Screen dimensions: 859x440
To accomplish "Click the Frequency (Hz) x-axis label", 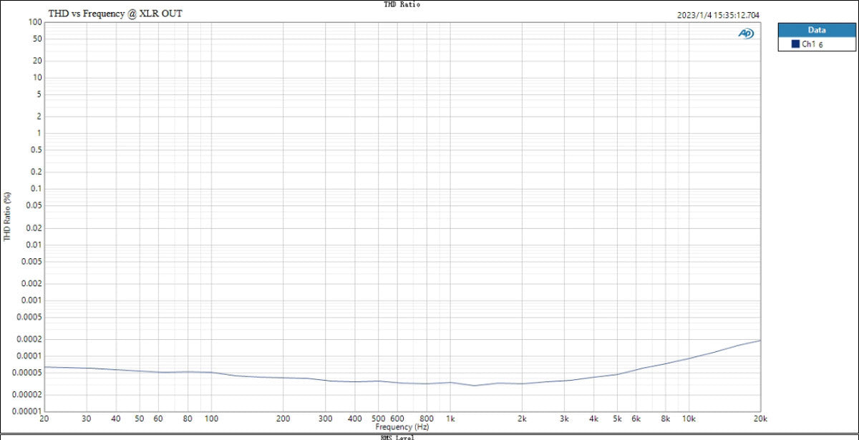I will pos(402,427).
